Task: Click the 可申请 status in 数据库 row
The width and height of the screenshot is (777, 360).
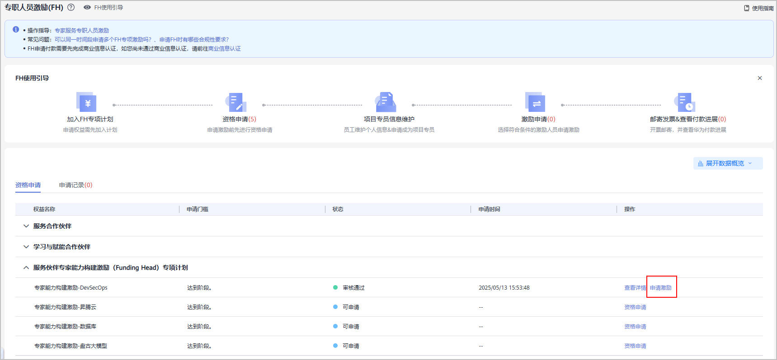Action: [x=351, y=327]
